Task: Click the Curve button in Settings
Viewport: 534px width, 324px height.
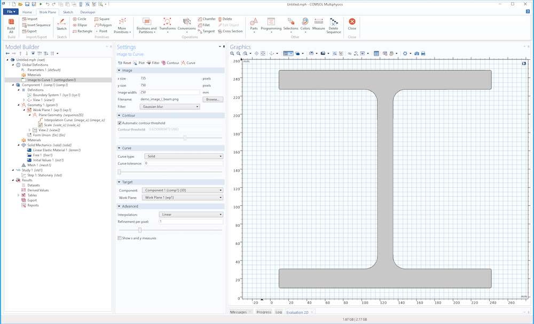Action: click(189, 63)
